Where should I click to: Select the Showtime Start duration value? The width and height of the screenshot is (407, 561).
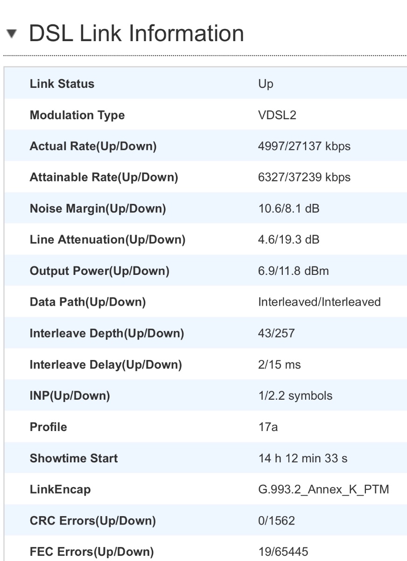303,458
